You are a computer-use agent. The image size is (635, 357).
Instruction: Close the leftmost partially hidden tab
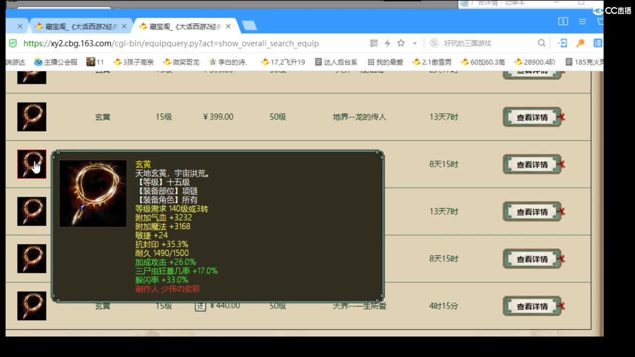point(20,26)
